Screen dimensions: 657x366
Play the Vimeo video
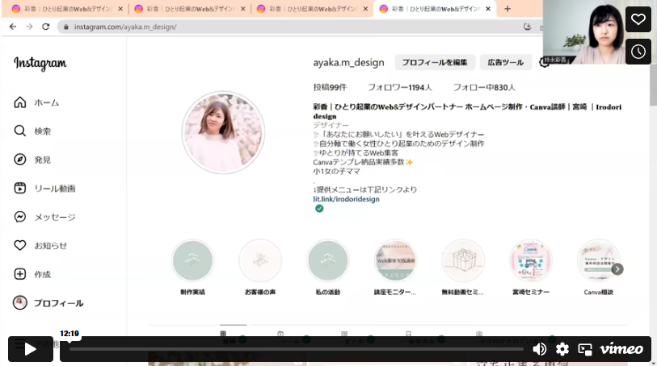(31, 349)
